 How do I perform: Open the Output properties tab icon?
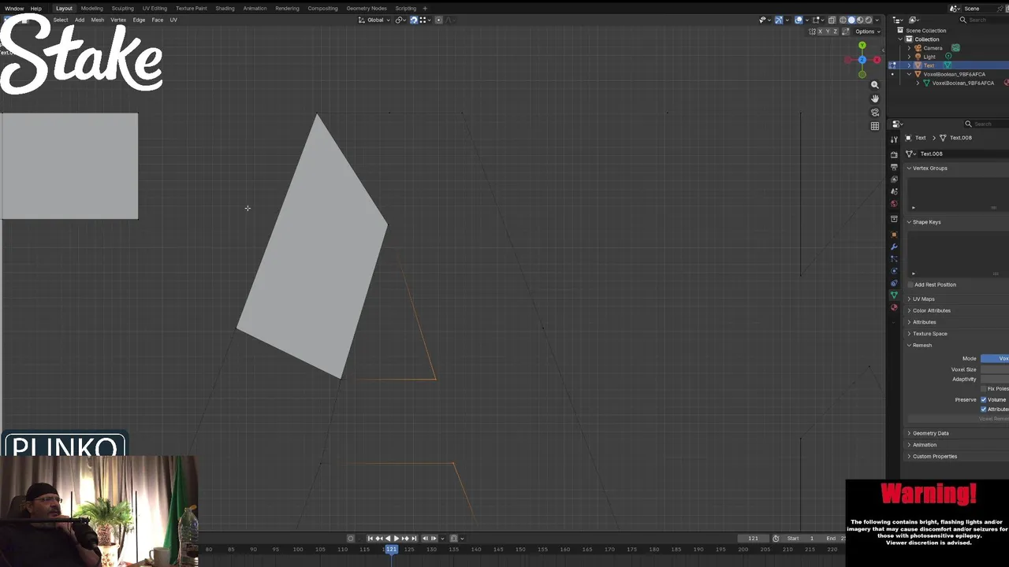(894, 167)
